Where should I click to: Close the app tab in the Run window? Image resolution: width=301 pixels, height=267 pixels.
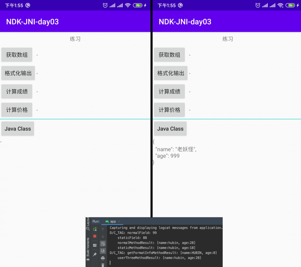tap(119, 222)
